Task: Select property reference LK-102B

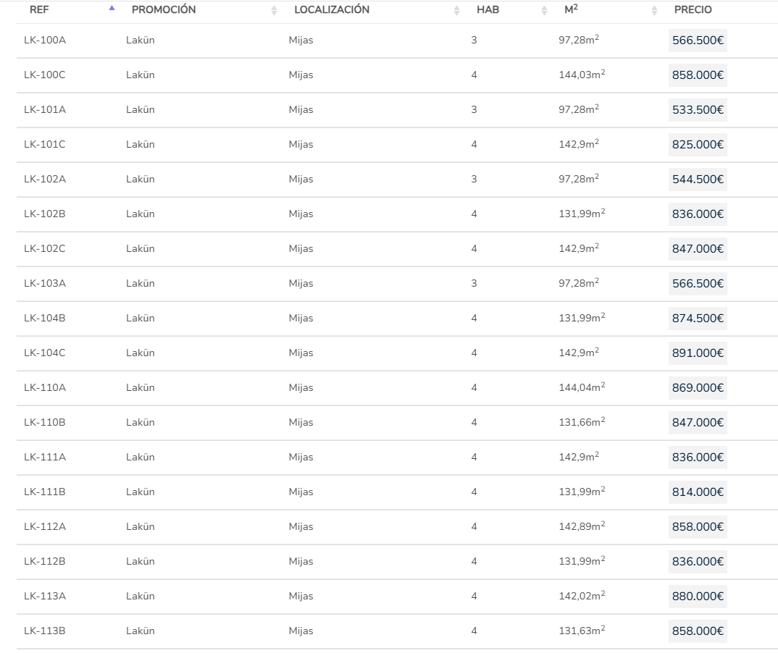Action: tap(45, 214)
